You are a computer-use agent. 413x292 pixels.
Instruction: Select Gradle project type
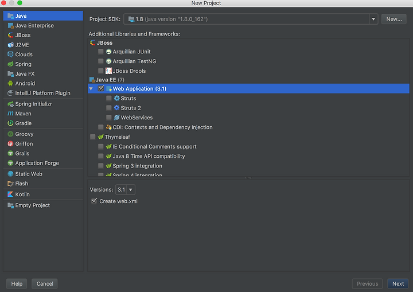[43, 123]
